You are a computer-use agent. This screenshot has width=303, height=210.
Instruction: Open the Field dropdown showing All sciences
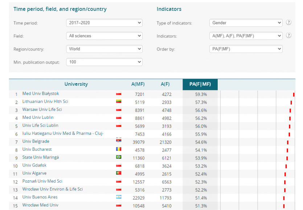104,36
